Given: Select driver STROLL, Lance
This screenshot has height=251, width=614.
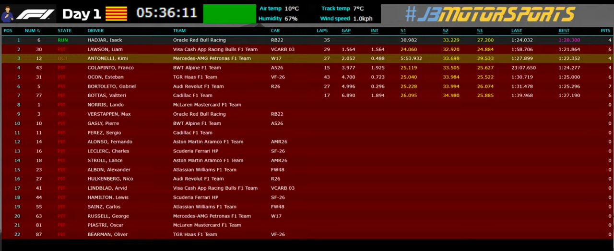Looking at the screenshot, I should pyautogui.click(x=105, y=160).
